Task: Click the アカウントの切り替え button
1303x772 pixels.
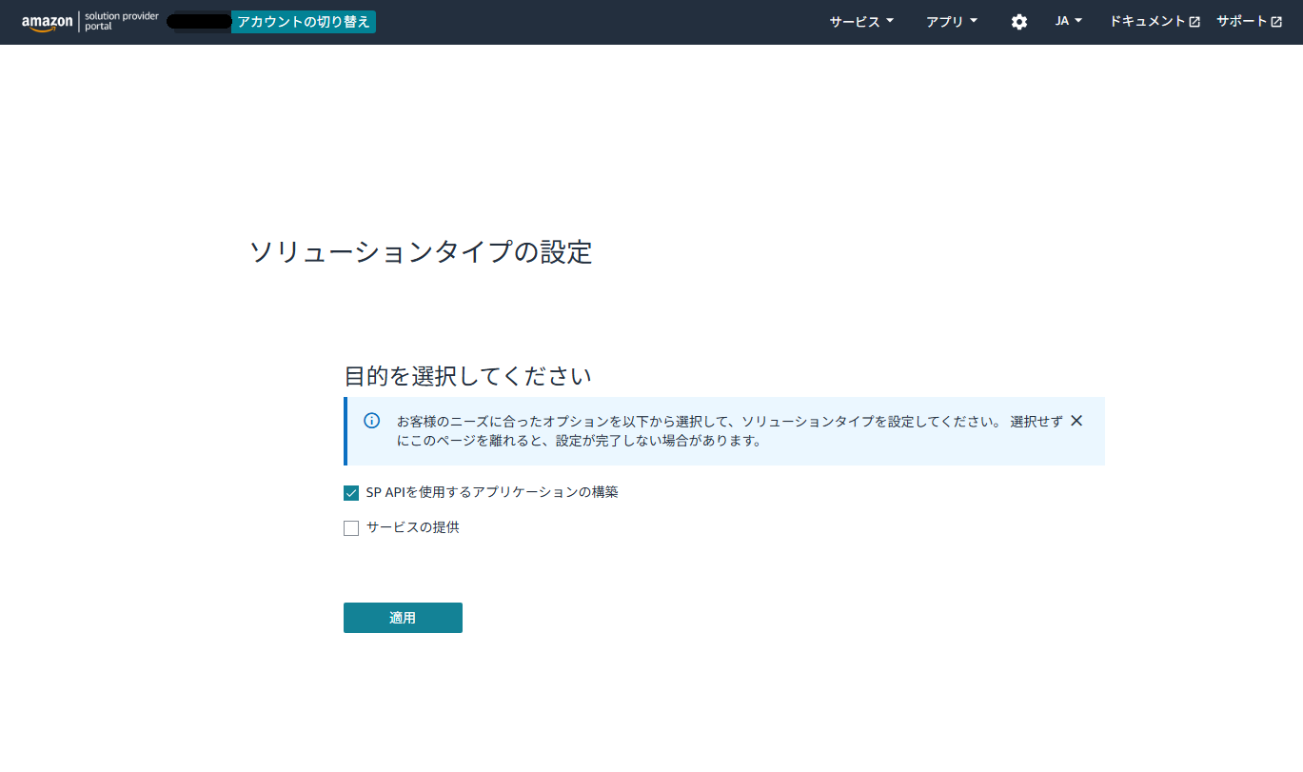Action: (x=304, y=22)
